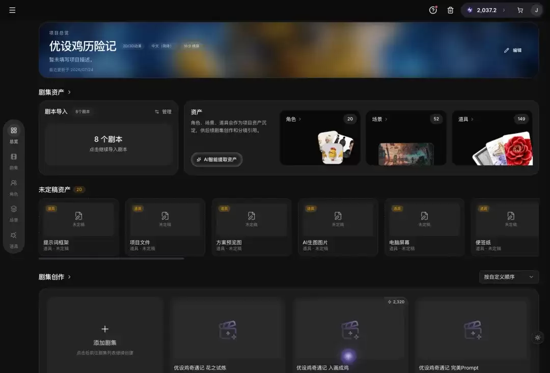
Task: Click episode title 优设鸡奇遇记 完美Prompt
Action: click(x=449, y=368)
